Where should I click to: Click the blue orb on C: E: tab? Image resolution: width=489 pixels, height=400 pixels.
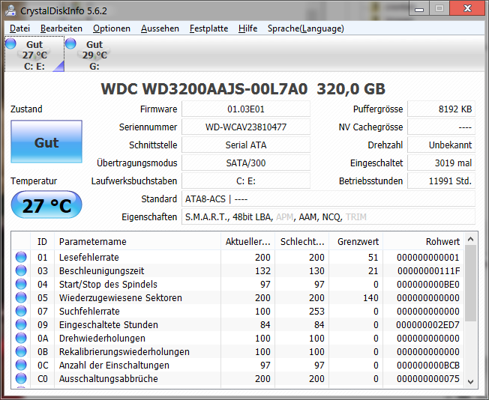(x=10, y=43)
